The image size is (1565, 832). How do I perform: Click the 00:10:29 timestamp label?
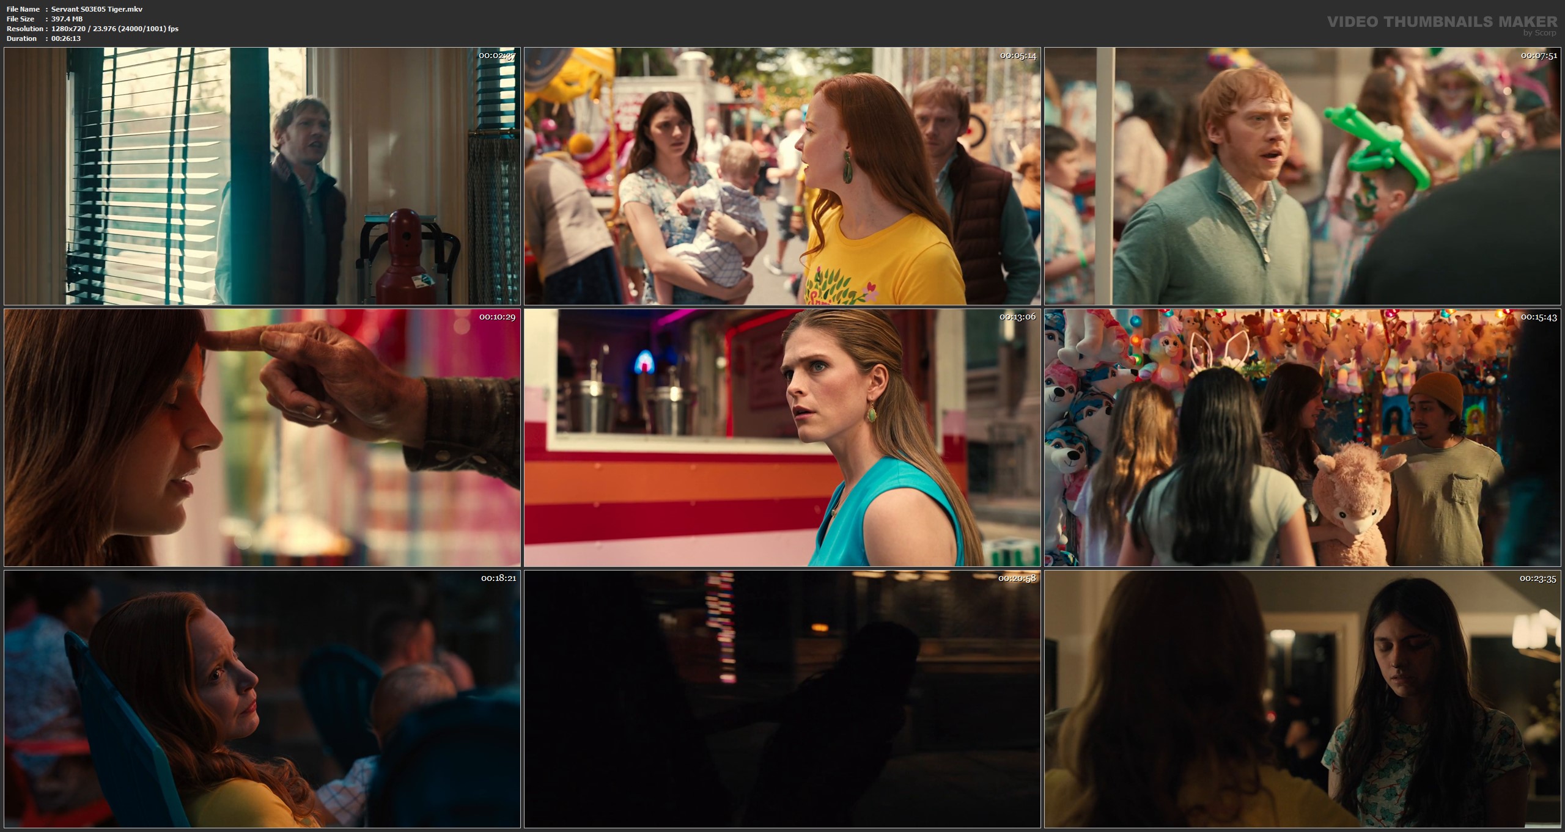(x=497, y=317)
